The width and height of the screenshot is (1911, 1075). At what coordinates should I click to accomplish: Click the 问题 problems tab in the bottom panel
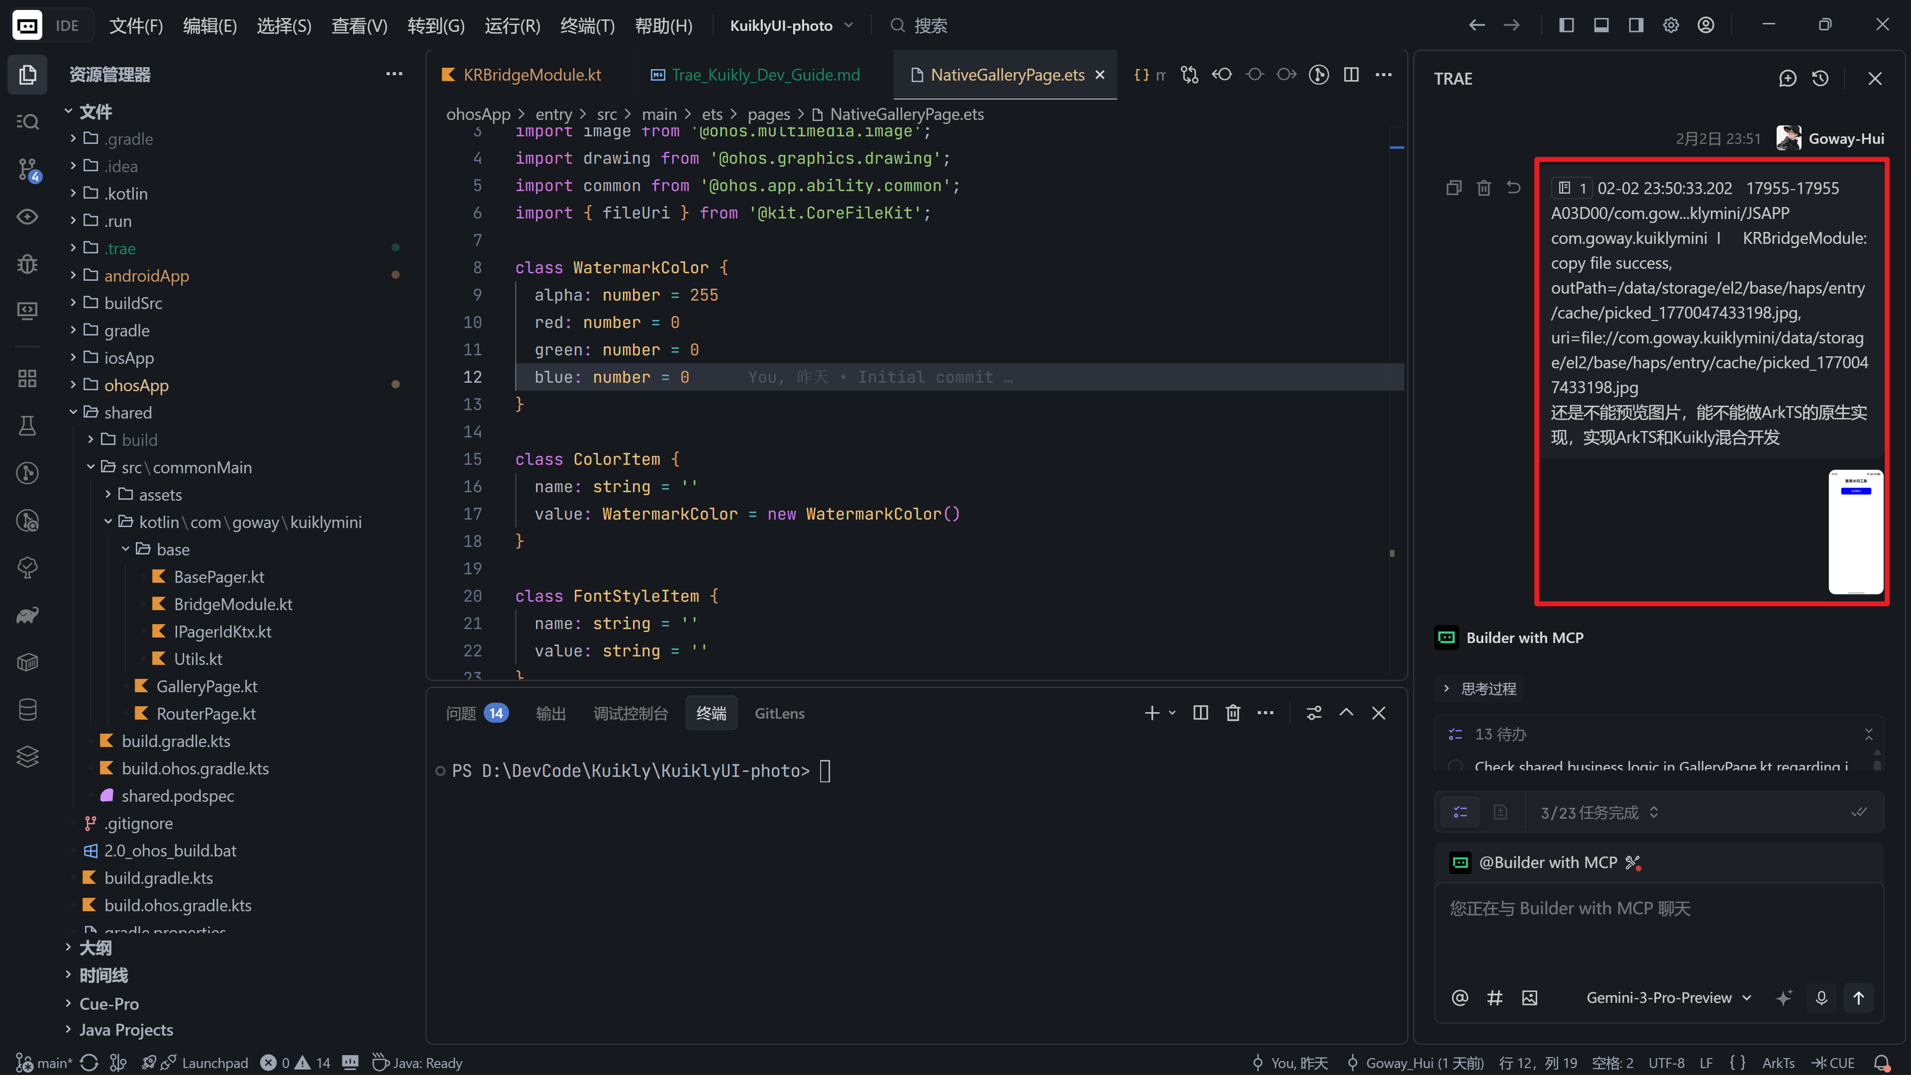pos(461,713)
